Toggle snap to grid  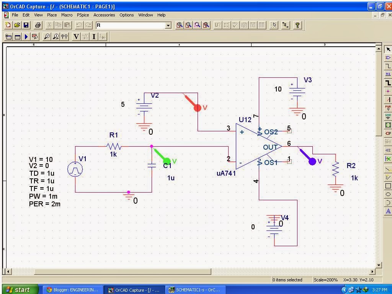click(274, 25)
